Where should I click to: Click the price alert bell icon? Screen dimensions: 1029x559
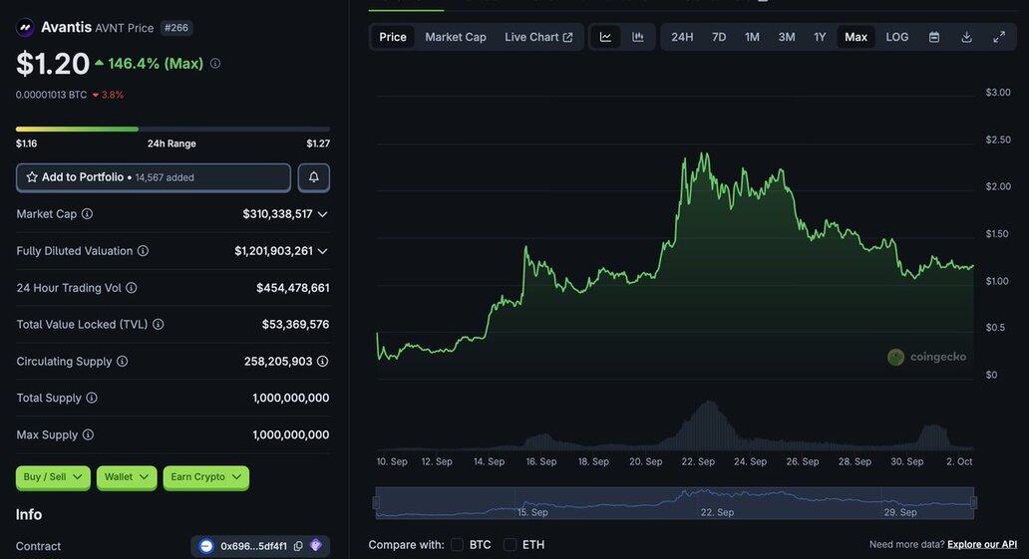(x=313, y=177)
